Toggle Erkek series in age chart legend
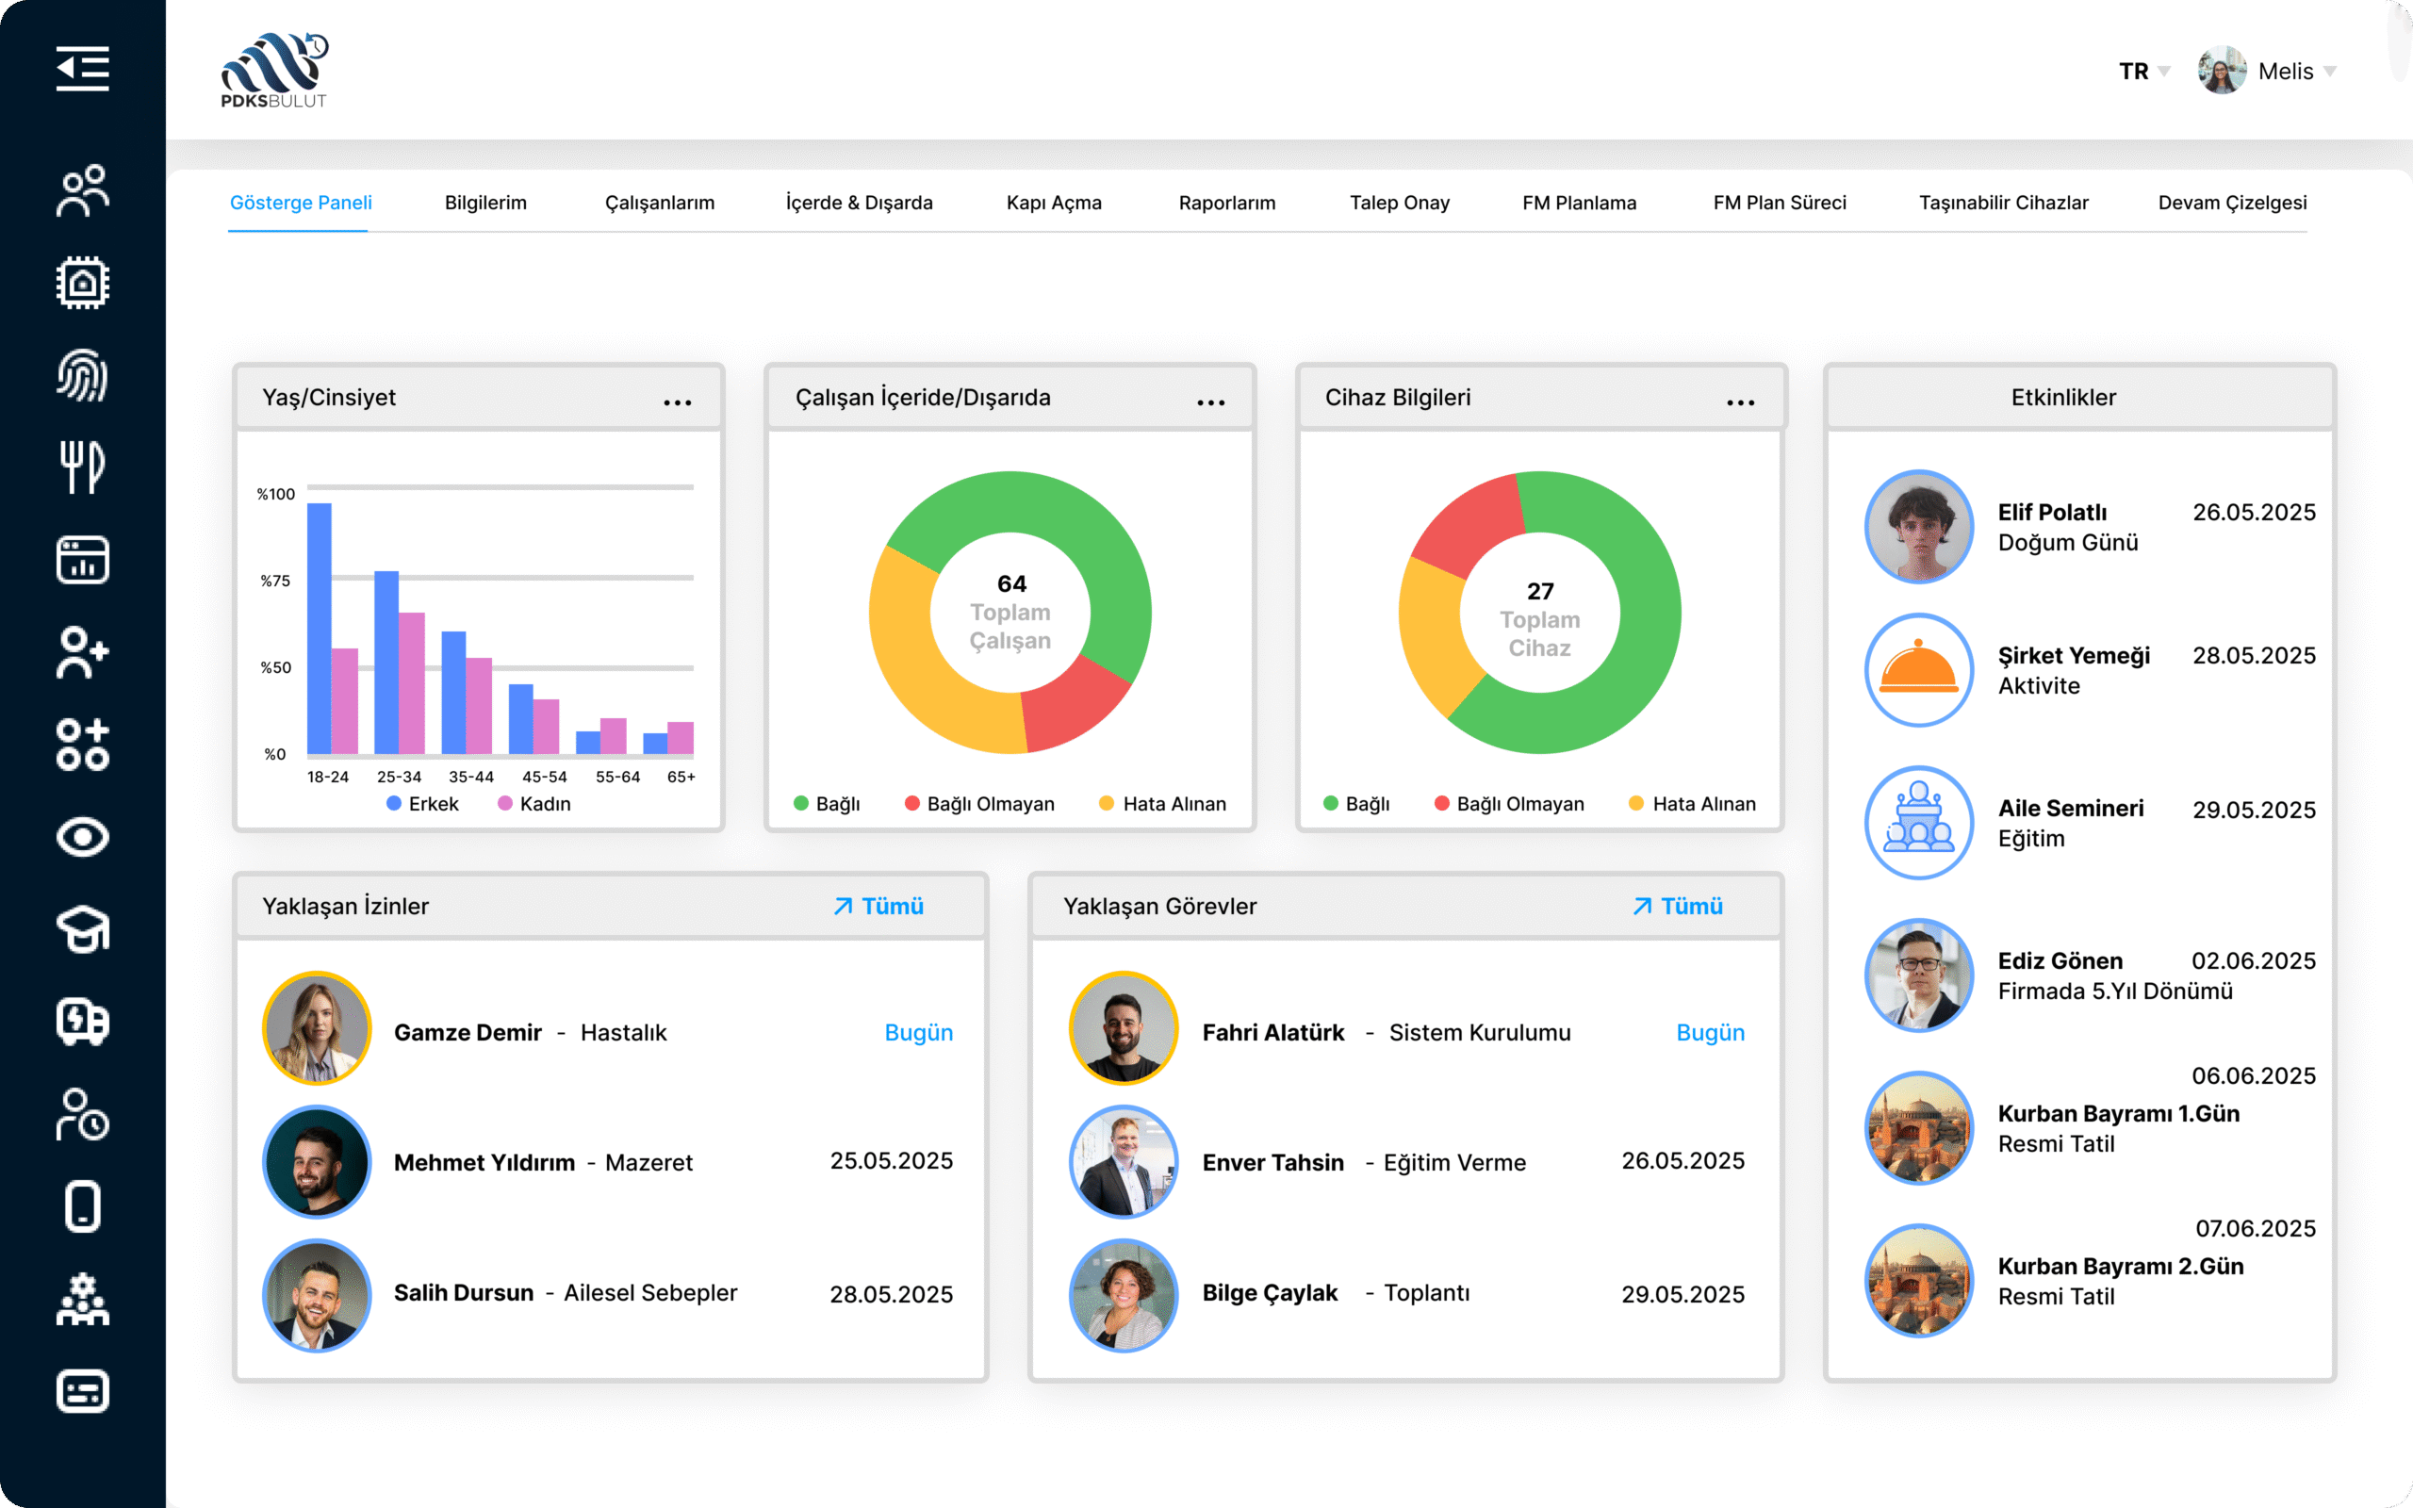This screenshot has width=2413, height=1508. [x=423, y=804]
